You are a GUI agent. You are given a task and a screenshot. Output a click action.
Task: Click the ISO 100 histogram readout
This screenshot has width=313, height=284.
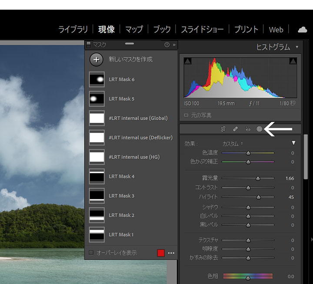(x=192, y=103)
